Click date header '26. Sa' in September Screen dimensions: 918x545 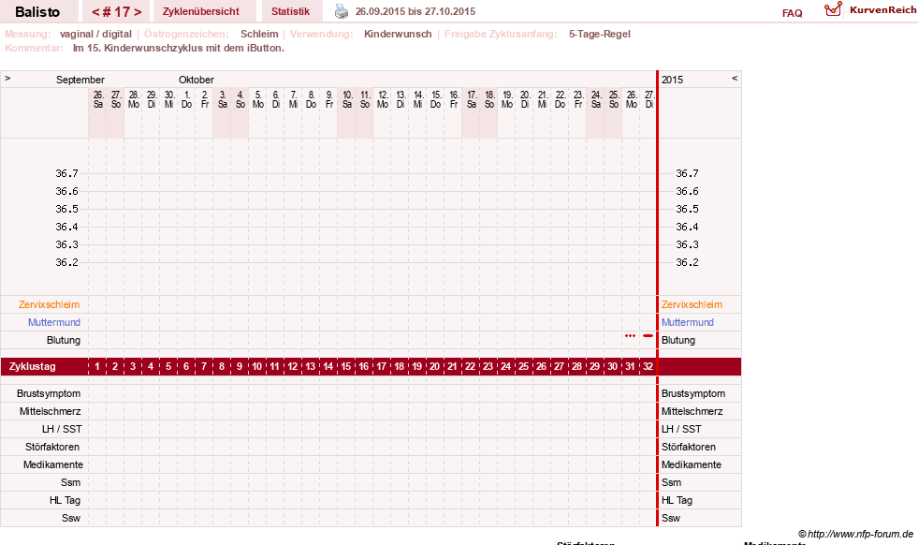click(x=97, y=99)
